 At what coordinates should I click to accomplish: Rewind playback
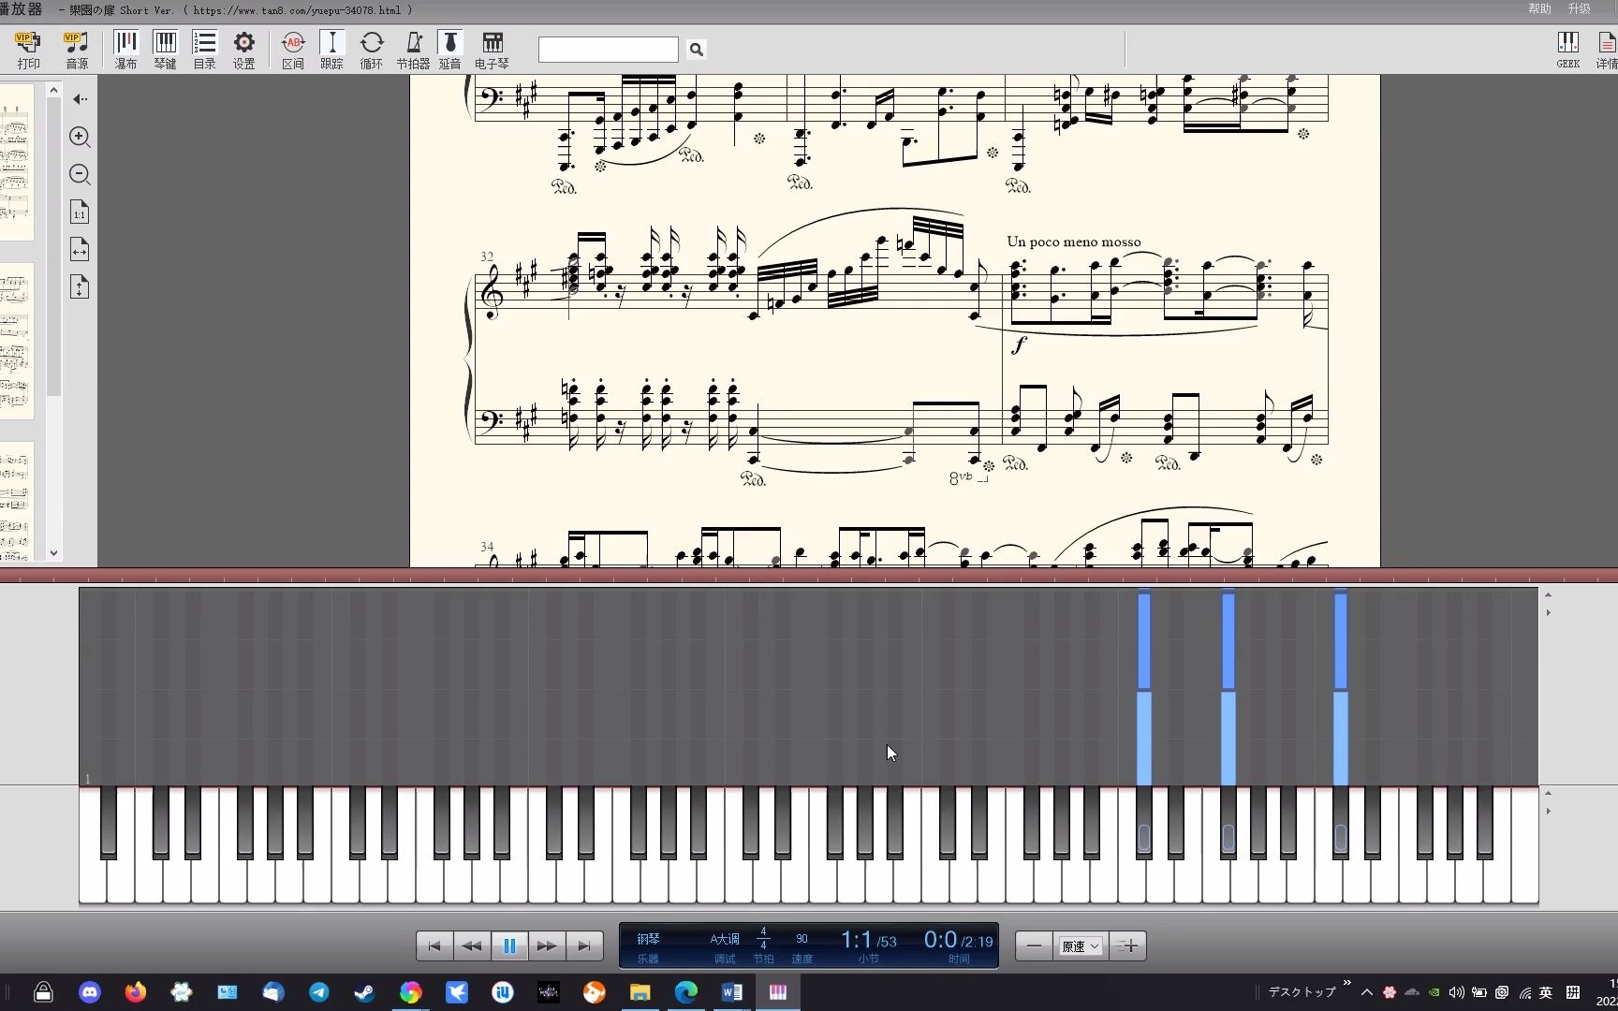(472, 945)
